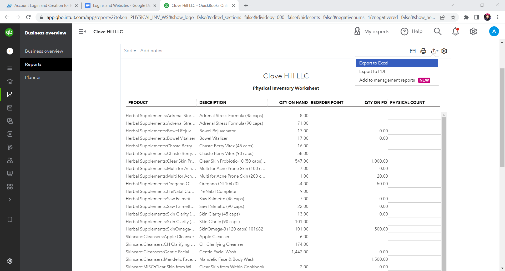
Task: Open Chrome three-dot menu
Action: (498, 17)
